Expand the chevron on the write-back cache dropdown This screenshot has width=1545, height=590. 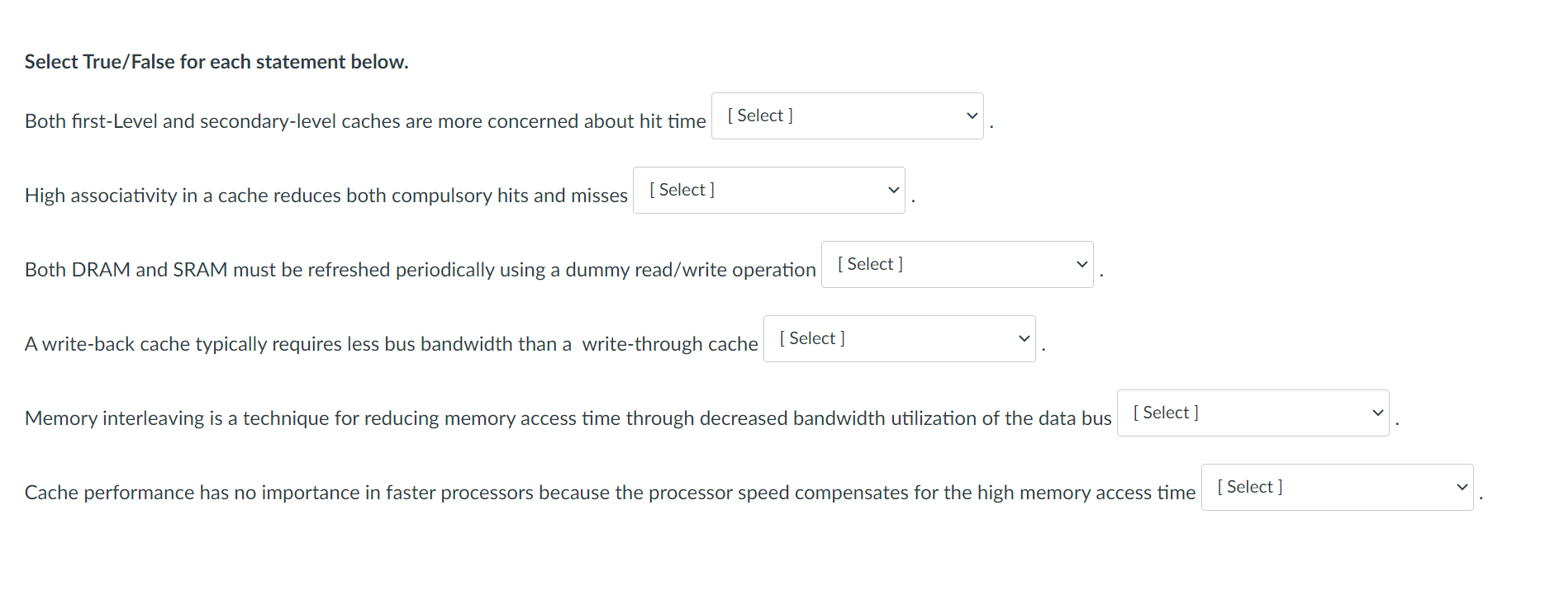1024,338
